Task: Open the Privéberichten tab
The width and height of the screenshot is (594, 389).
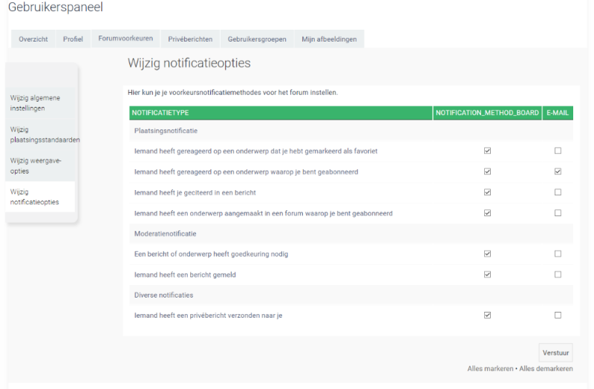Action: pyautogui.click(x=190, y=39)
